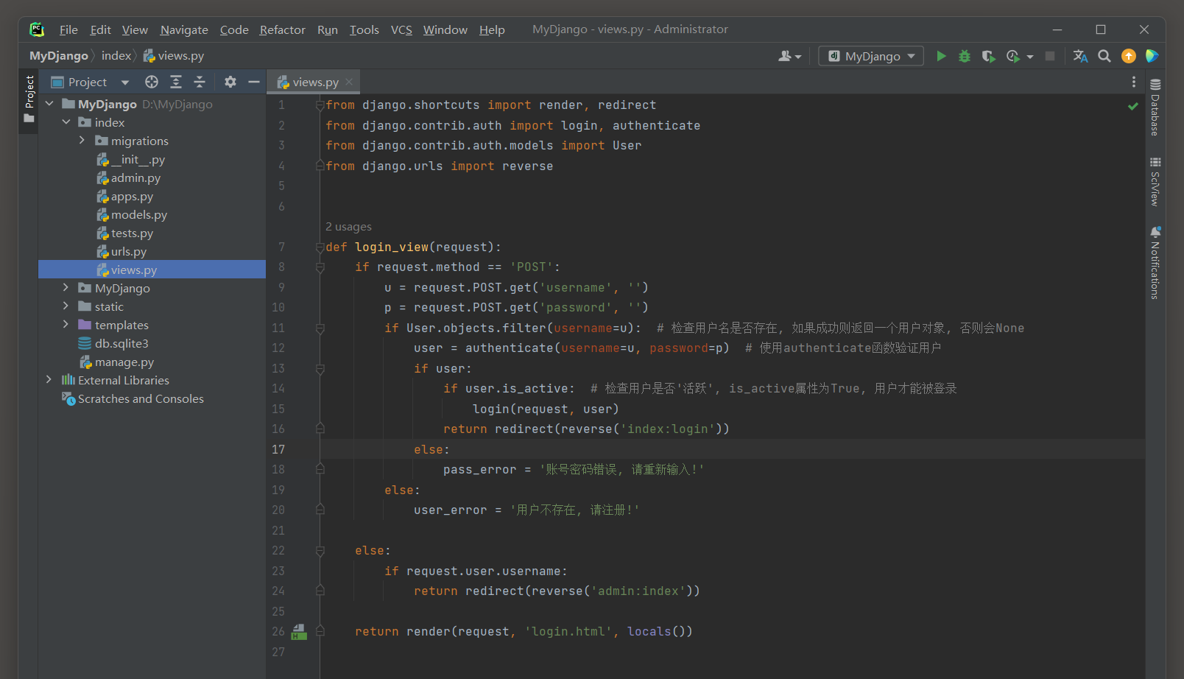This screenshot has width=1184, height=679.
Task: Open the profiler run dropdown arrow
Action: [1030, 57]
